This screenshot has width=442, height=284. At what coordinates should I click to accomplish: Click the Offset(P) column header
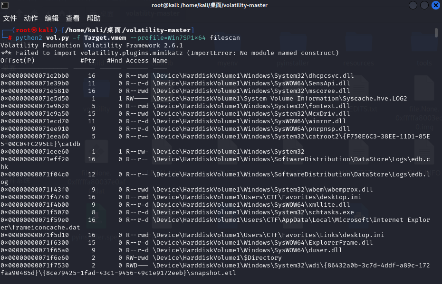(x=18, y=61)
